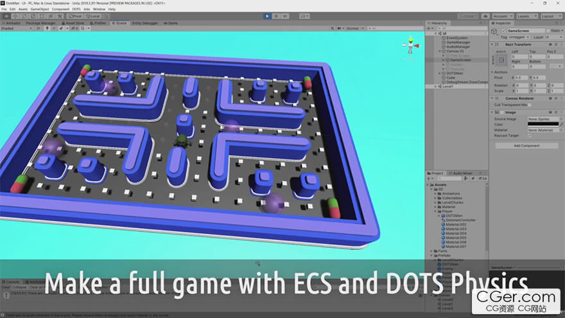Switch to the Entity Debugger tab

145,23
